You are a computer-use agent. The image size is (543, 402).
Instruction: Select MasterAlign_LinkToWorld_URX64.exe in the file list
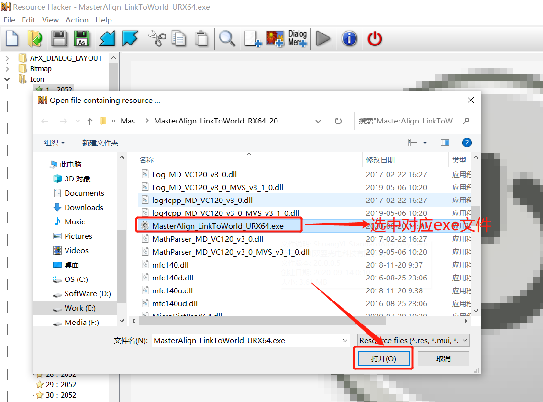click(x=218, y=226)
